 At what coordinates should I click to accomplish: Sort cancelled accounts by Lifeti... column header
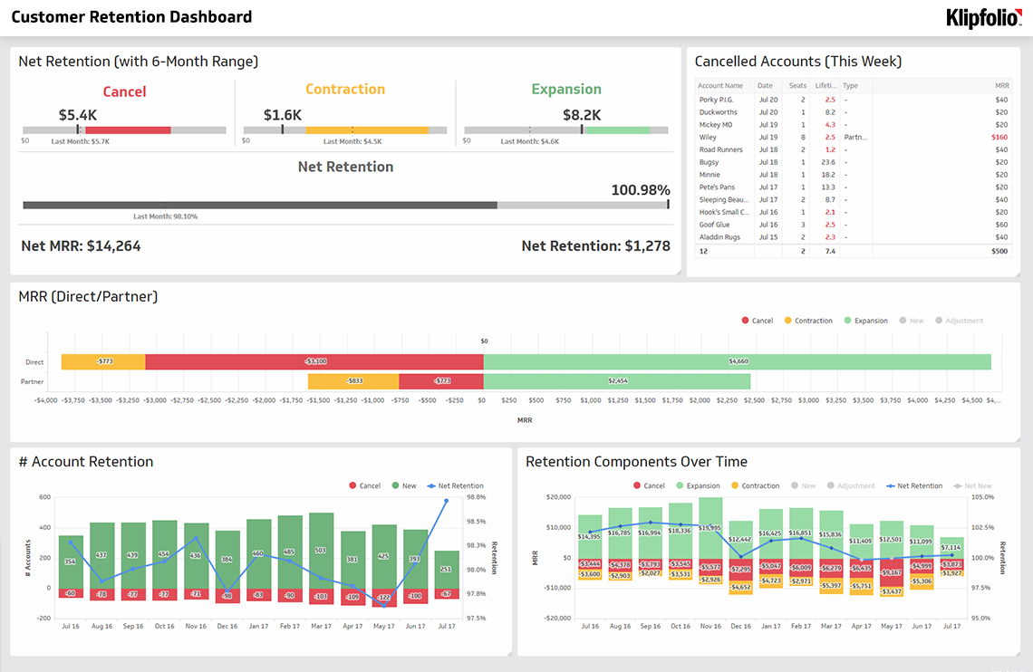(x=825, y=85)
